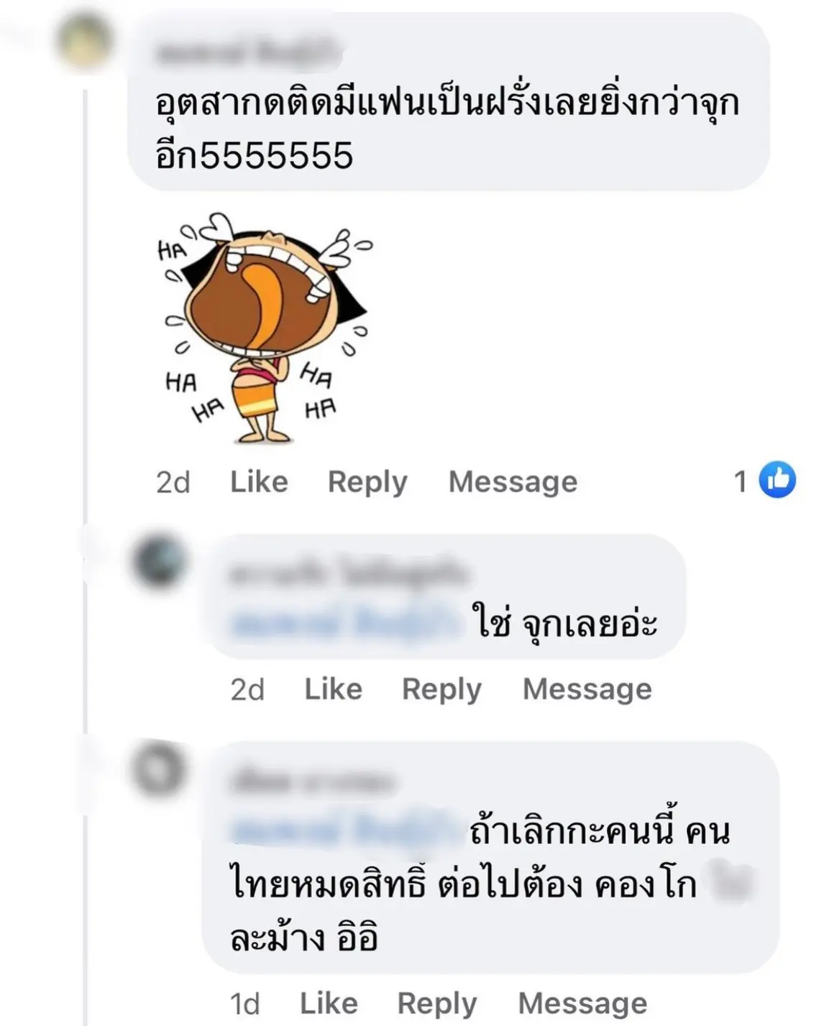Open avatar of the 'ใช่ จุกเลยอ่ะ' replier
The height and width of the screenshot is (1026, 824).
point(160,560)
